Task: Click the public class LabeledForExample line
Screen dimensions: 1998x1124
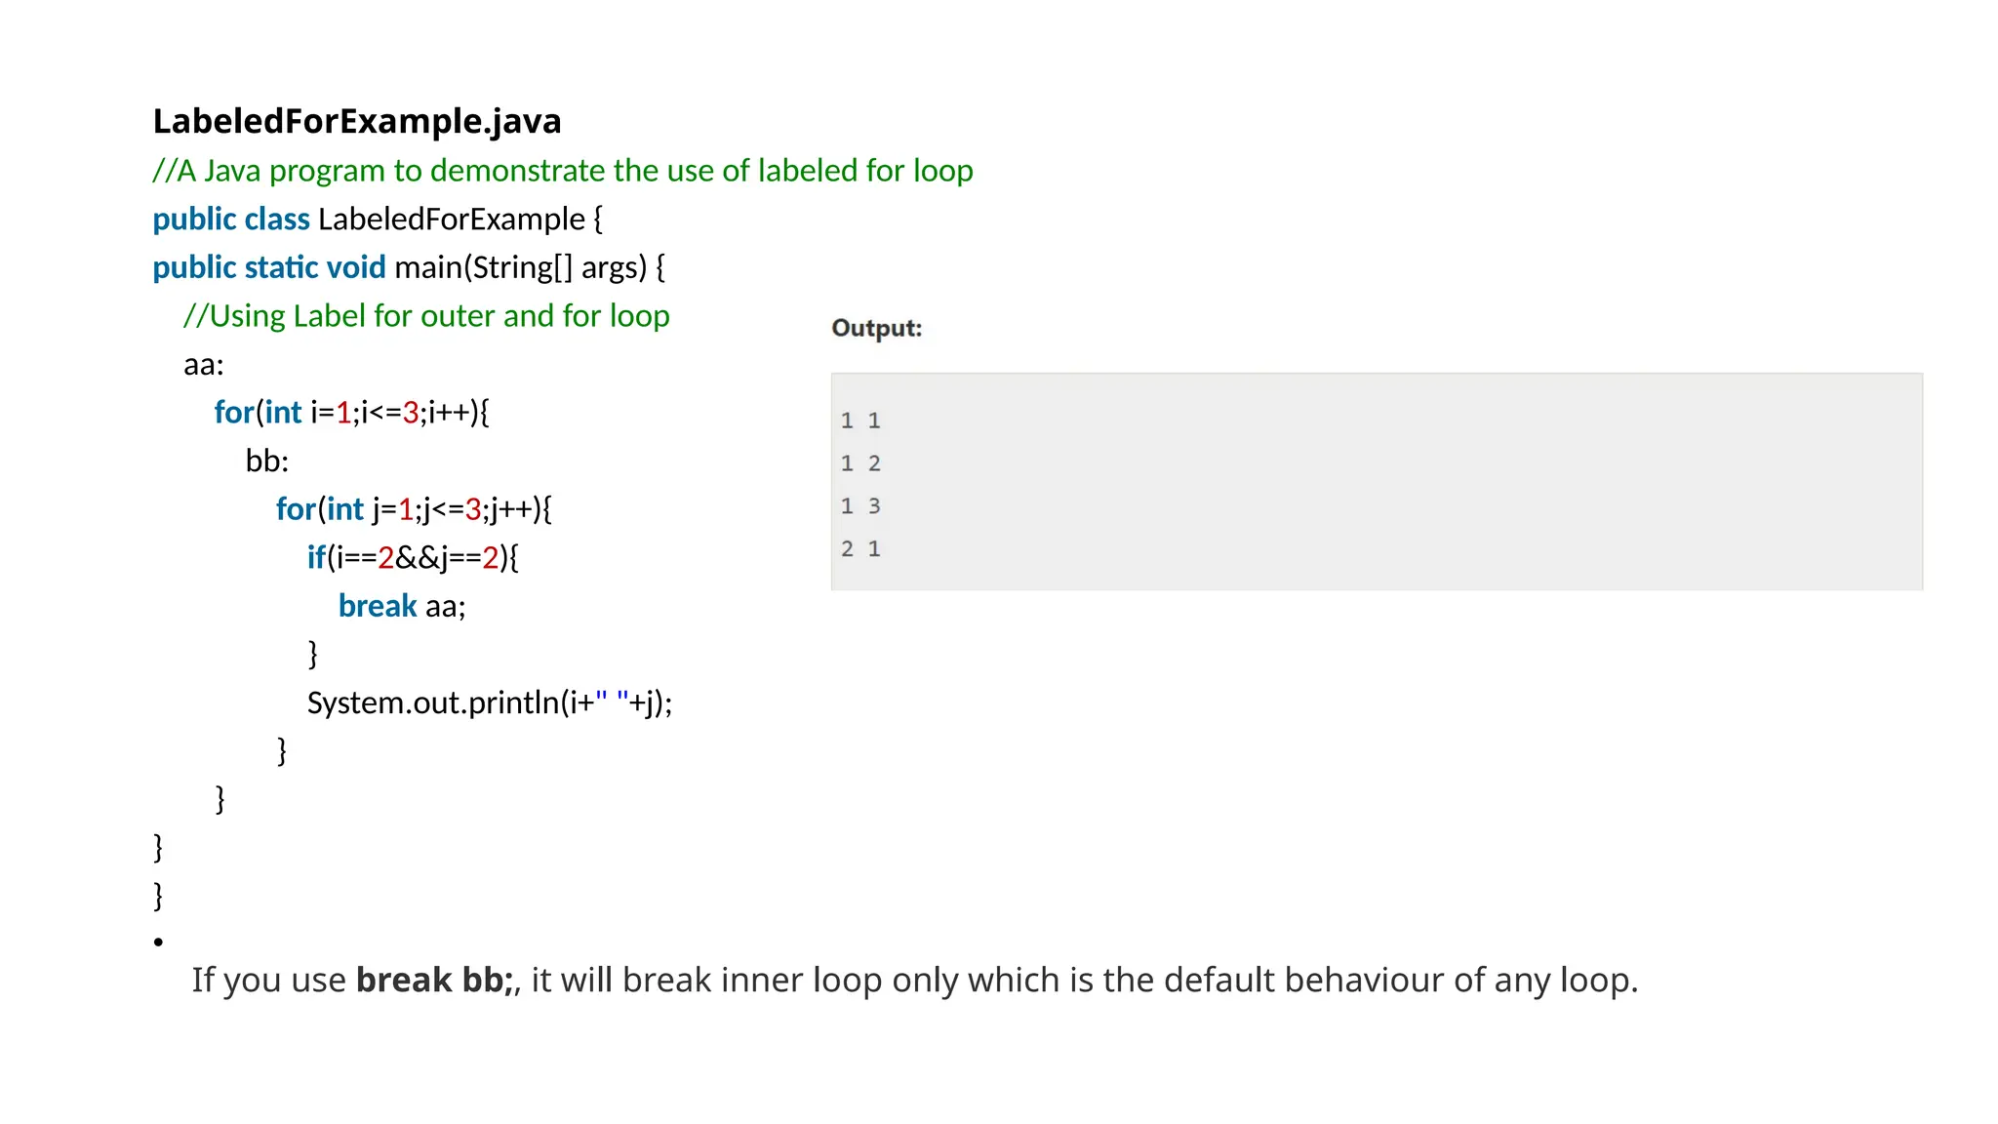Action: (x=378, y=220)
